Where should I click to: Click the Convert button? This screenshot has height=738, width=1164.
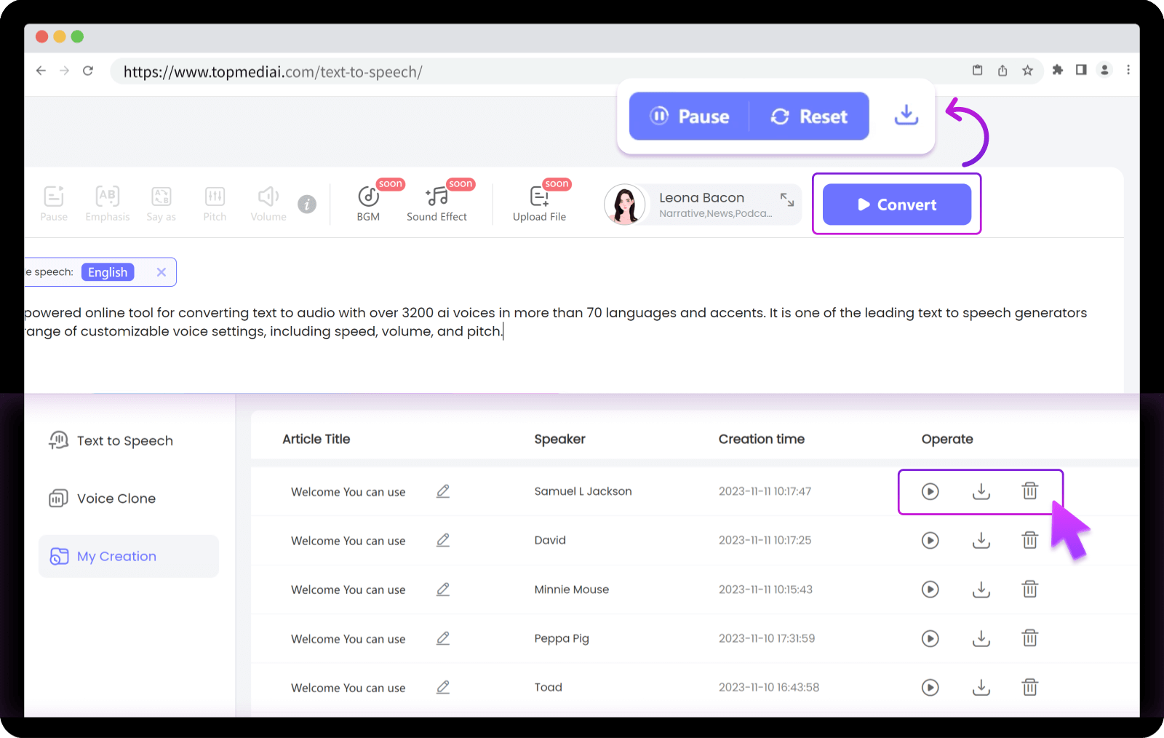pos(897,205)
